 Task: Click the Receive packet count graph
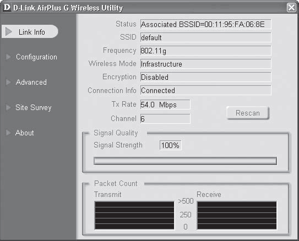tap(237, 215)
